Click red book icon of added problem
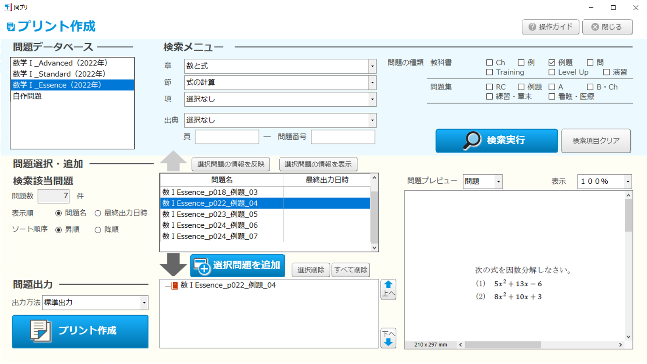This screenshot has height=364, width=647. coord(175,285)
